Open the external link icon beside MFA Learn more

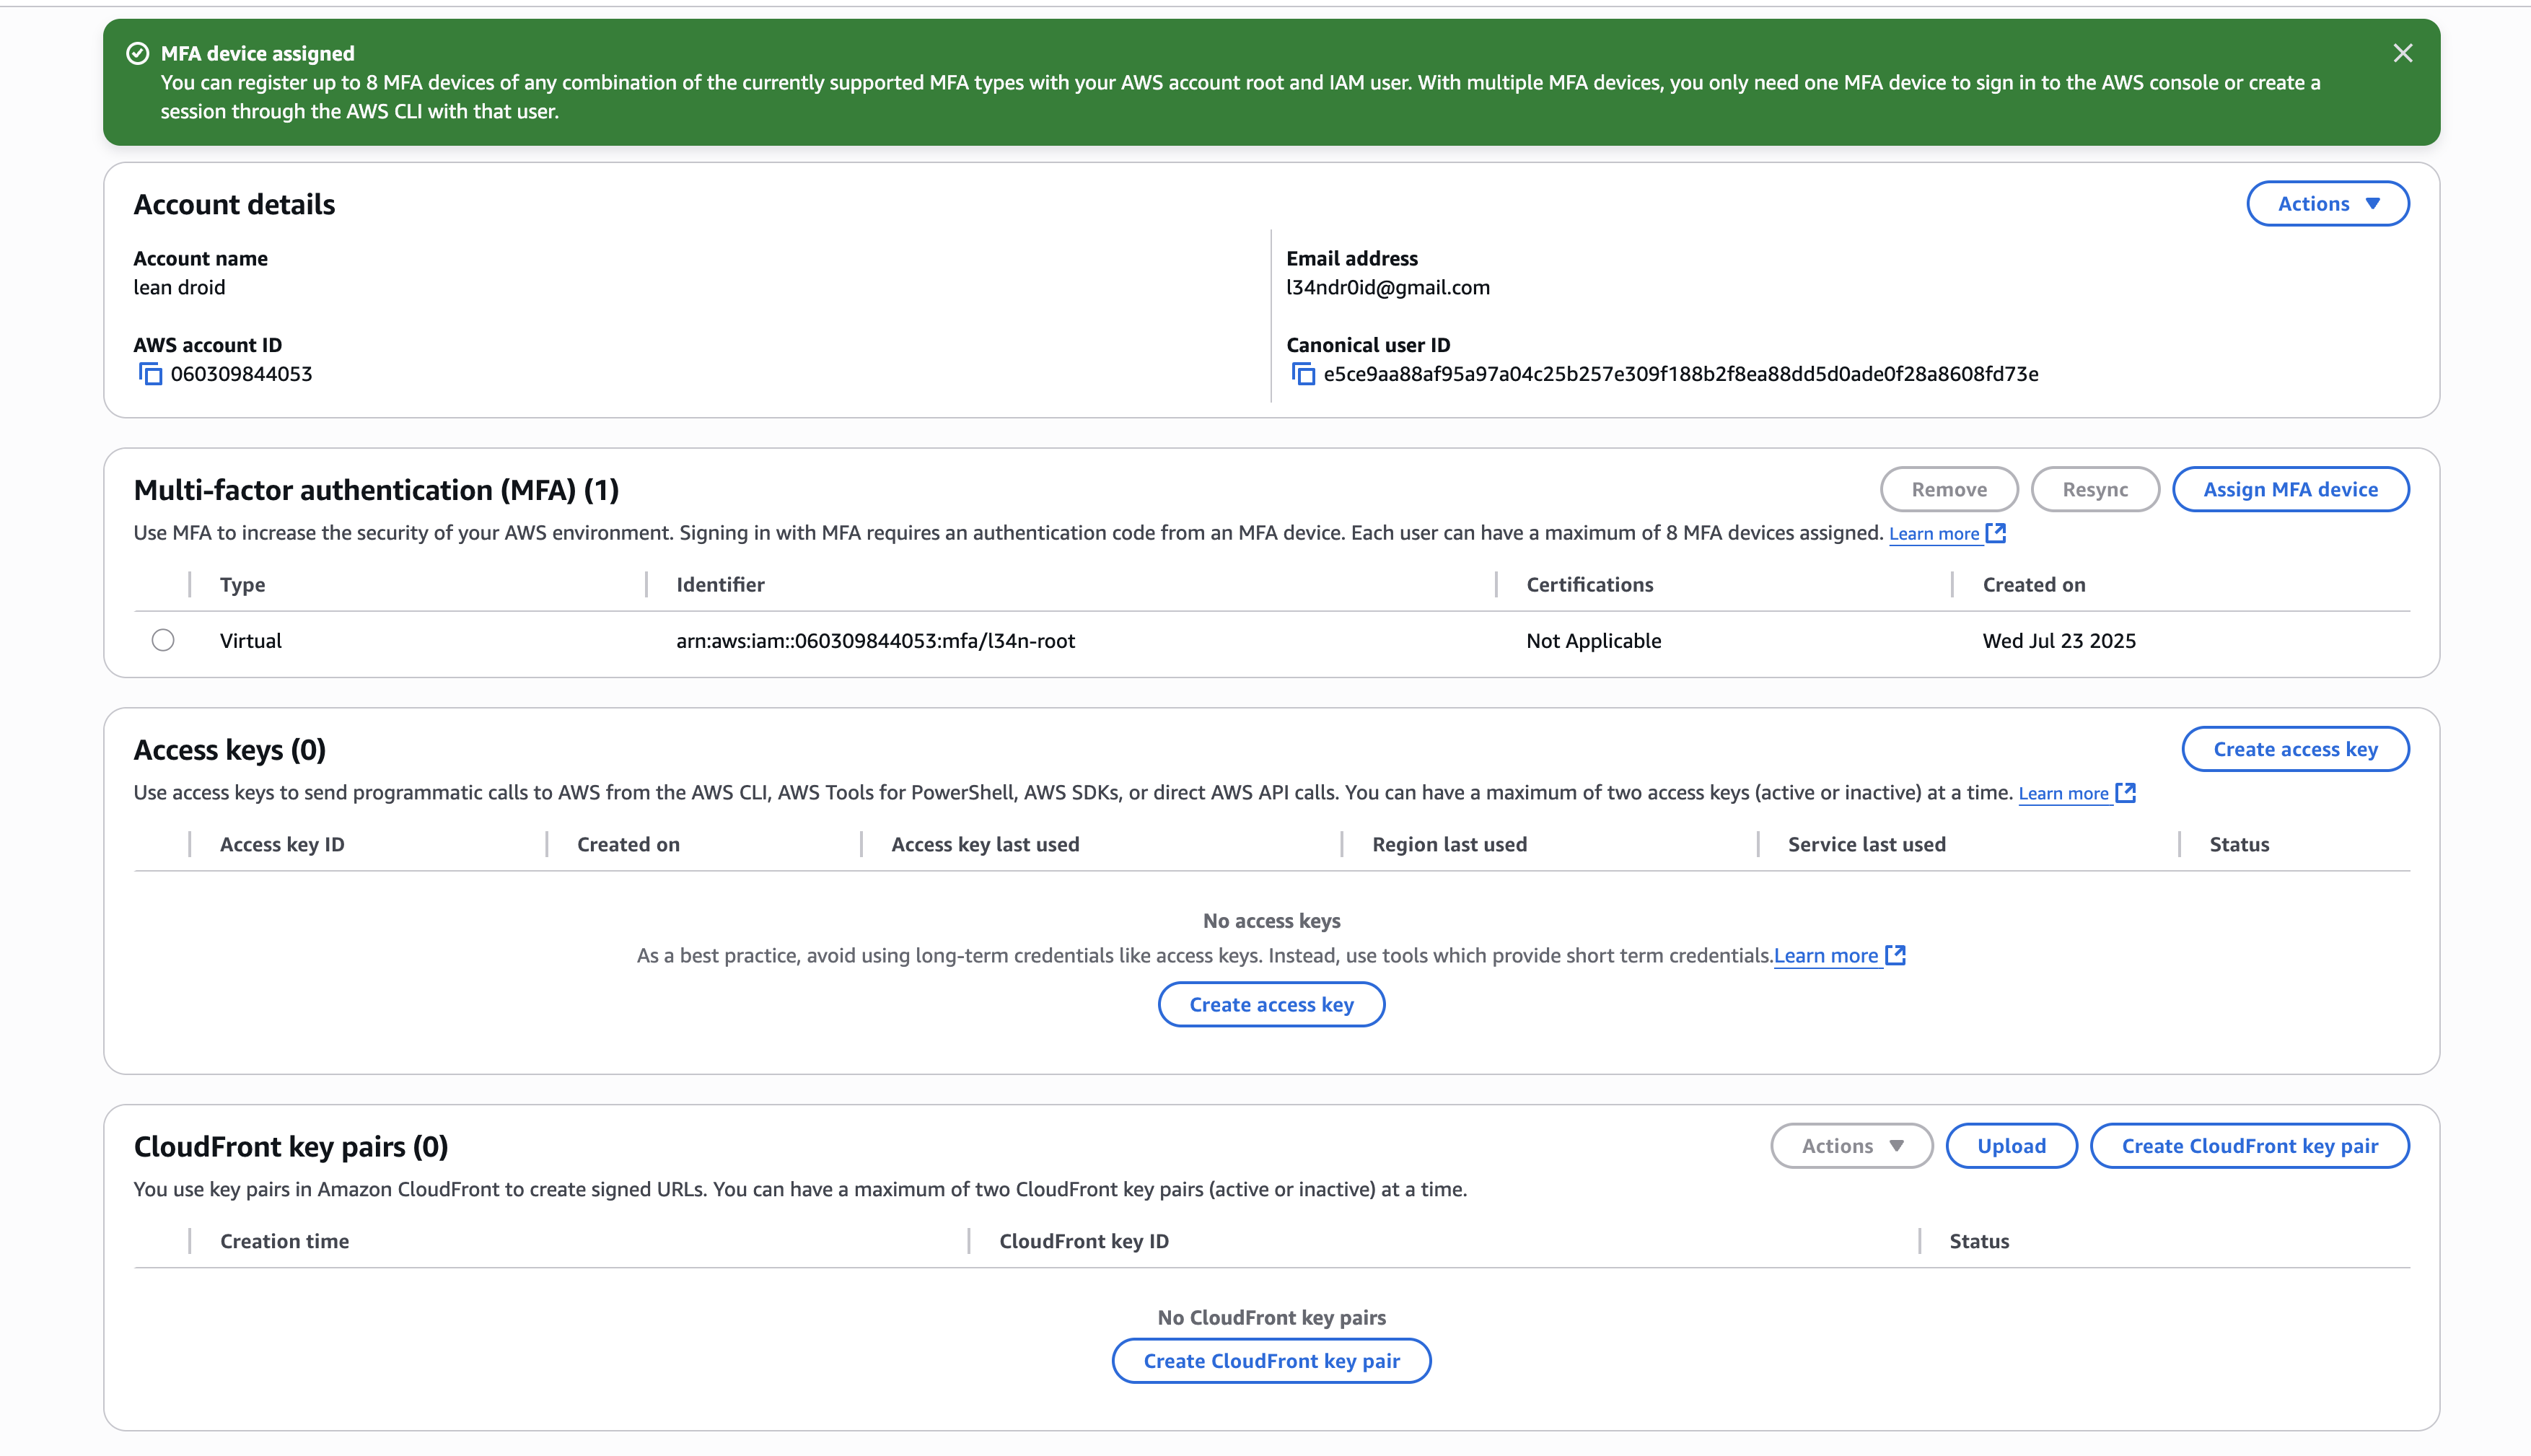(x=1996, y=533)
